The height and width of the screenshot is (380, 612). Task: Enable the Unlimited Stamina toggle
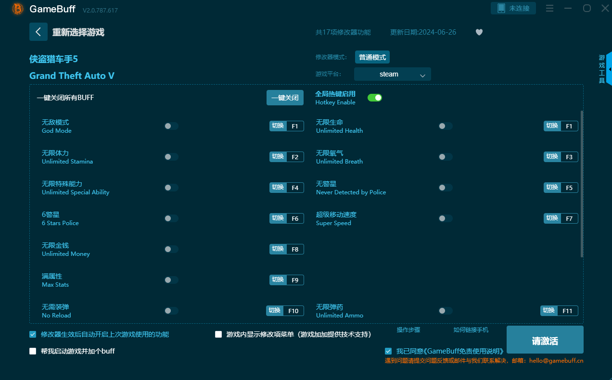(x=171, y=157)
